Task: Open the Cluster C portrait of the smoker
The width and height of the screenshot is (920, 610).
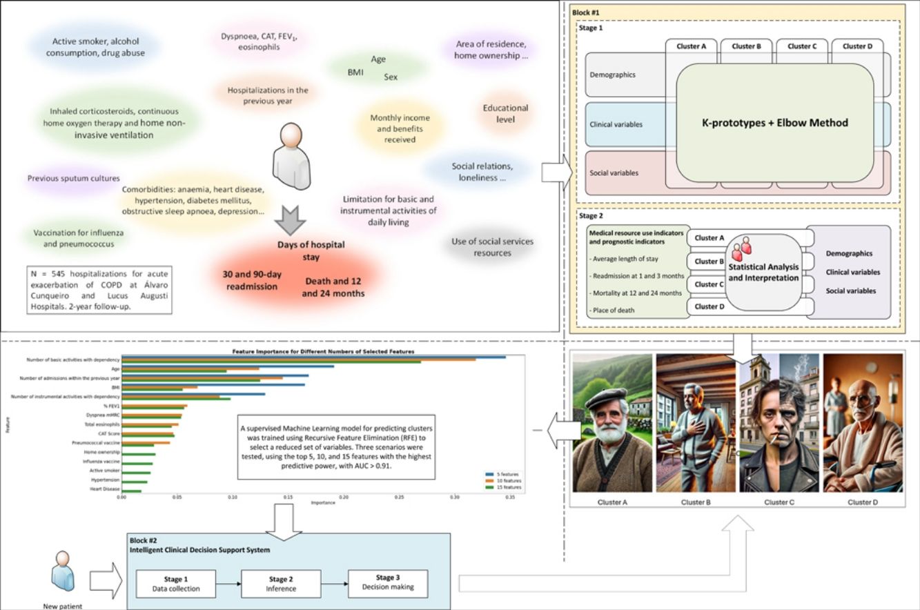Action: (779, 423)
